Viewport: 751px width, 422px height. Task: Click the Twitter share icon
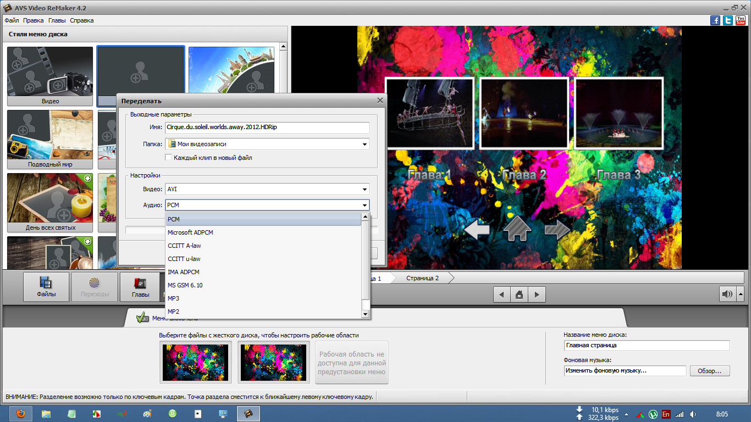(728, 20)
